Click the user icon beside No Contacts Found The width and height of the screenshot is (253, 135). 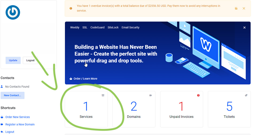(2, 86)
